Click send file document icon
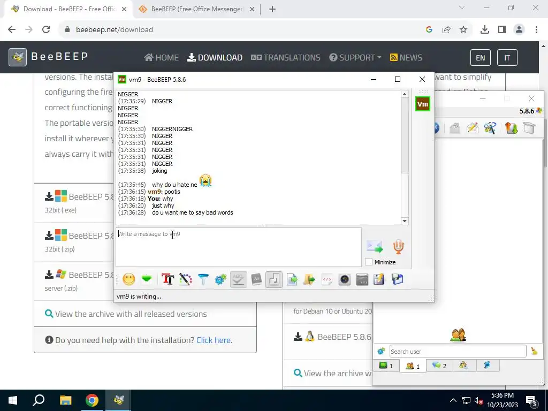The width and height of the screenshot is (548, 411). coord(292,279)
